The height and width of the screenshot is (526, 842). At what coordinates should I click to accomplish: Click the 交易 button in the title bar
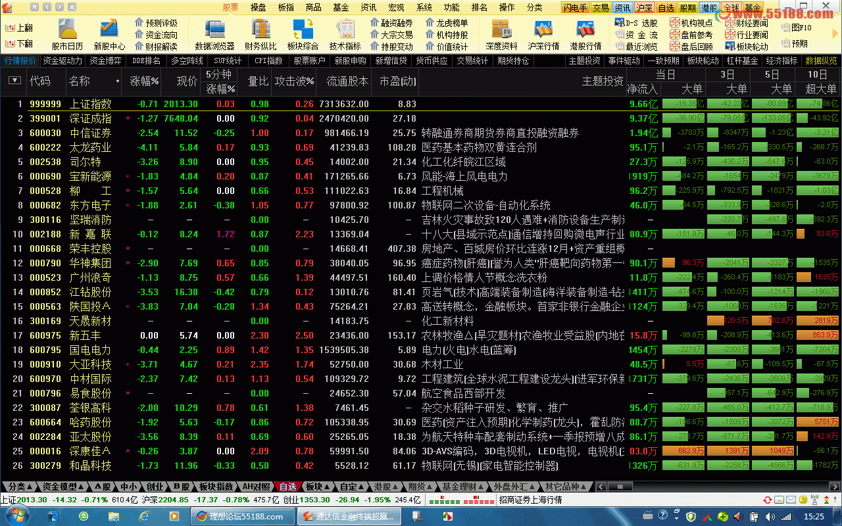click(x=601, y=8)
